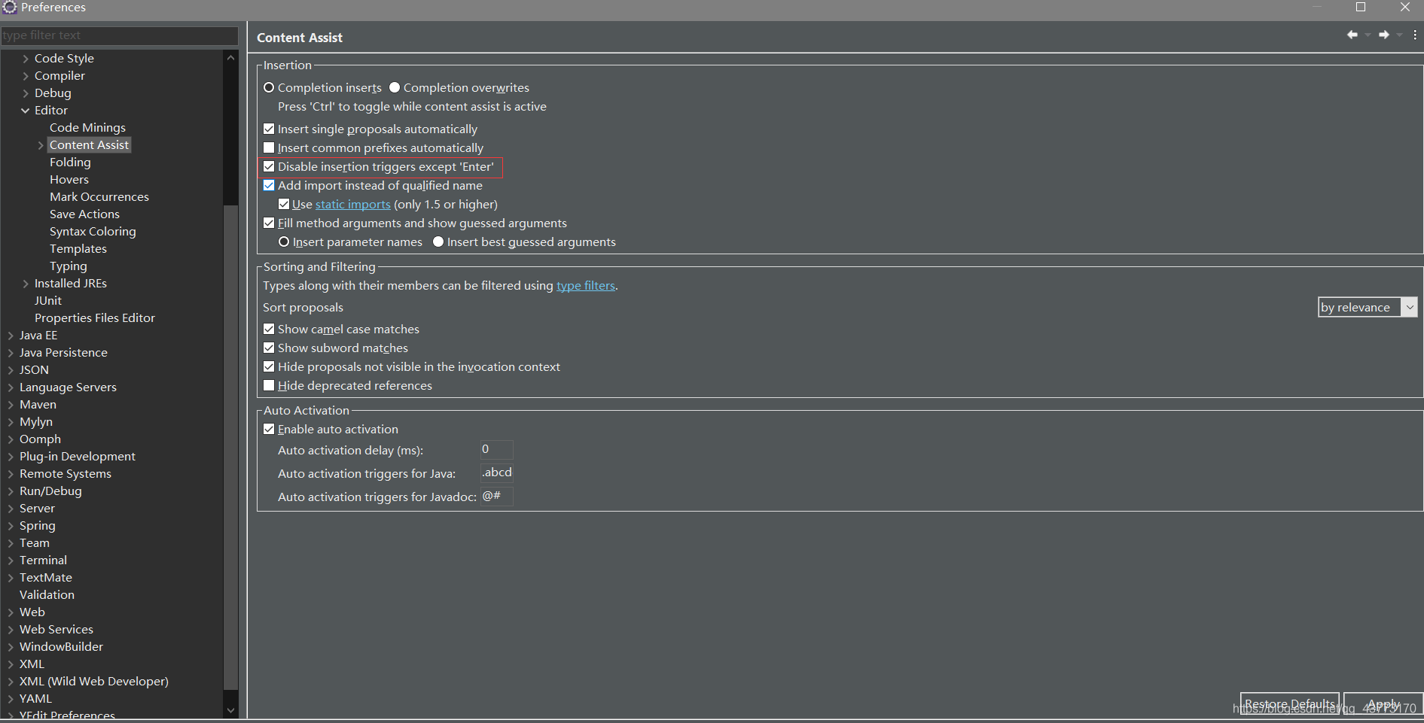Expand the Compiler tree node
This screenshot has width=1424, height=723.
pyautogui.click(x=26, y=75)
